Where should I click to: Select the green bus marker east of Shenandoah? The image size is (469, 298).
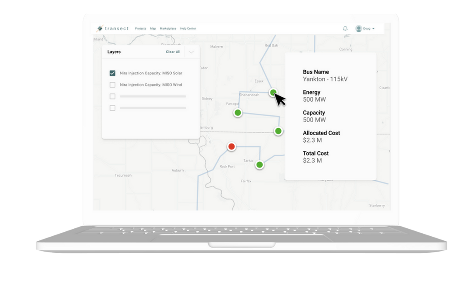pyautogui.click(x=273, y=92)
